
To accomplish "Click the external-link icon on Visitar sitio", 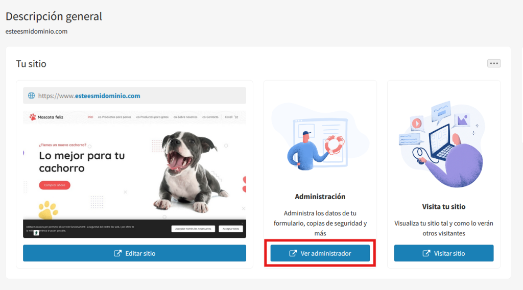I will point(426,253).
